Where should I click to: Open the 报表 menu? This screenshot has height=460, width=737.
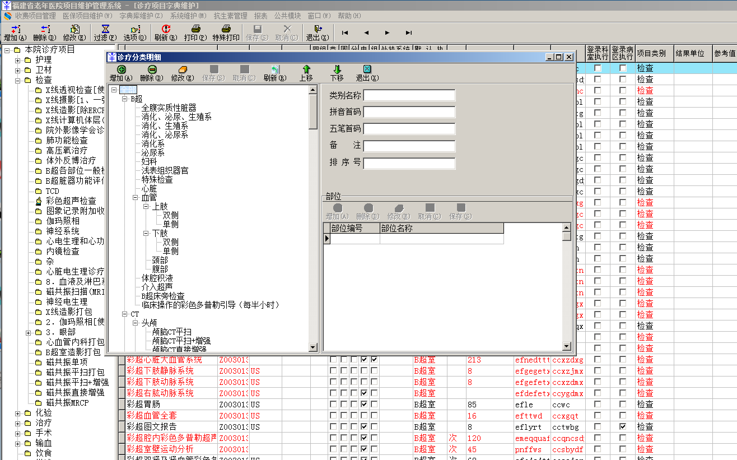click(260, 16)
